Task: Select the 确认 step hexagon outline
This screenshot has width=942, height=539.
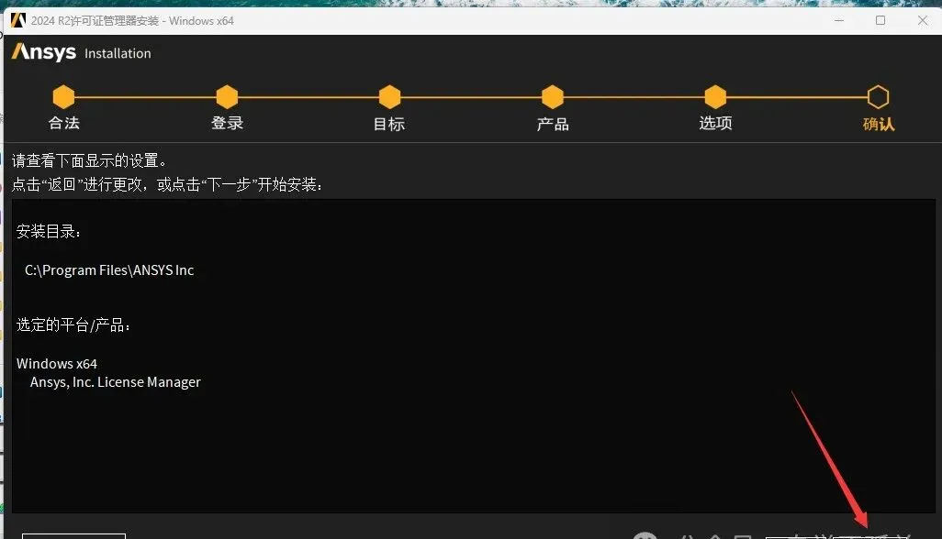Action: [x=878, y=96]
